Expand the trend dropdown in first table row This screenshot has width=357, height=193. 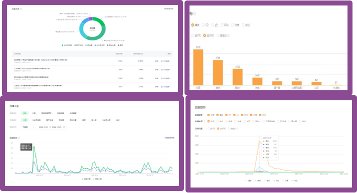coord(166,61)
